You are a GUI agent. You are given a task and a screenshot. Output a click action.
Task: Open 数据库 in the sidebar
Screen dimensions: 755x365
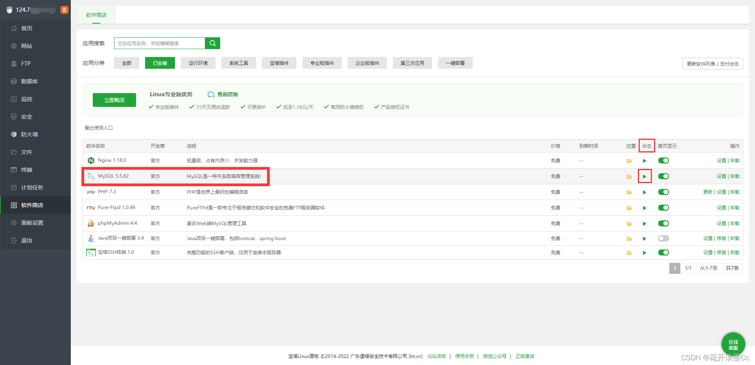[x=35, y=81]
